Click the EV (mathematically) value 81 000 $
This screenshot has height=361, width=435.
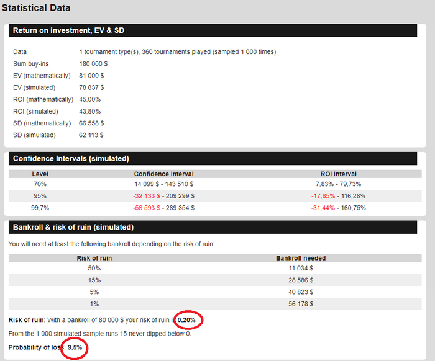click(91, 76)
